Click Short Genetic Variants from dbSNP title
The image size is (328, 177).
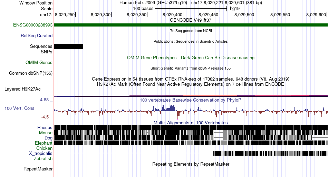click(191, 68)
